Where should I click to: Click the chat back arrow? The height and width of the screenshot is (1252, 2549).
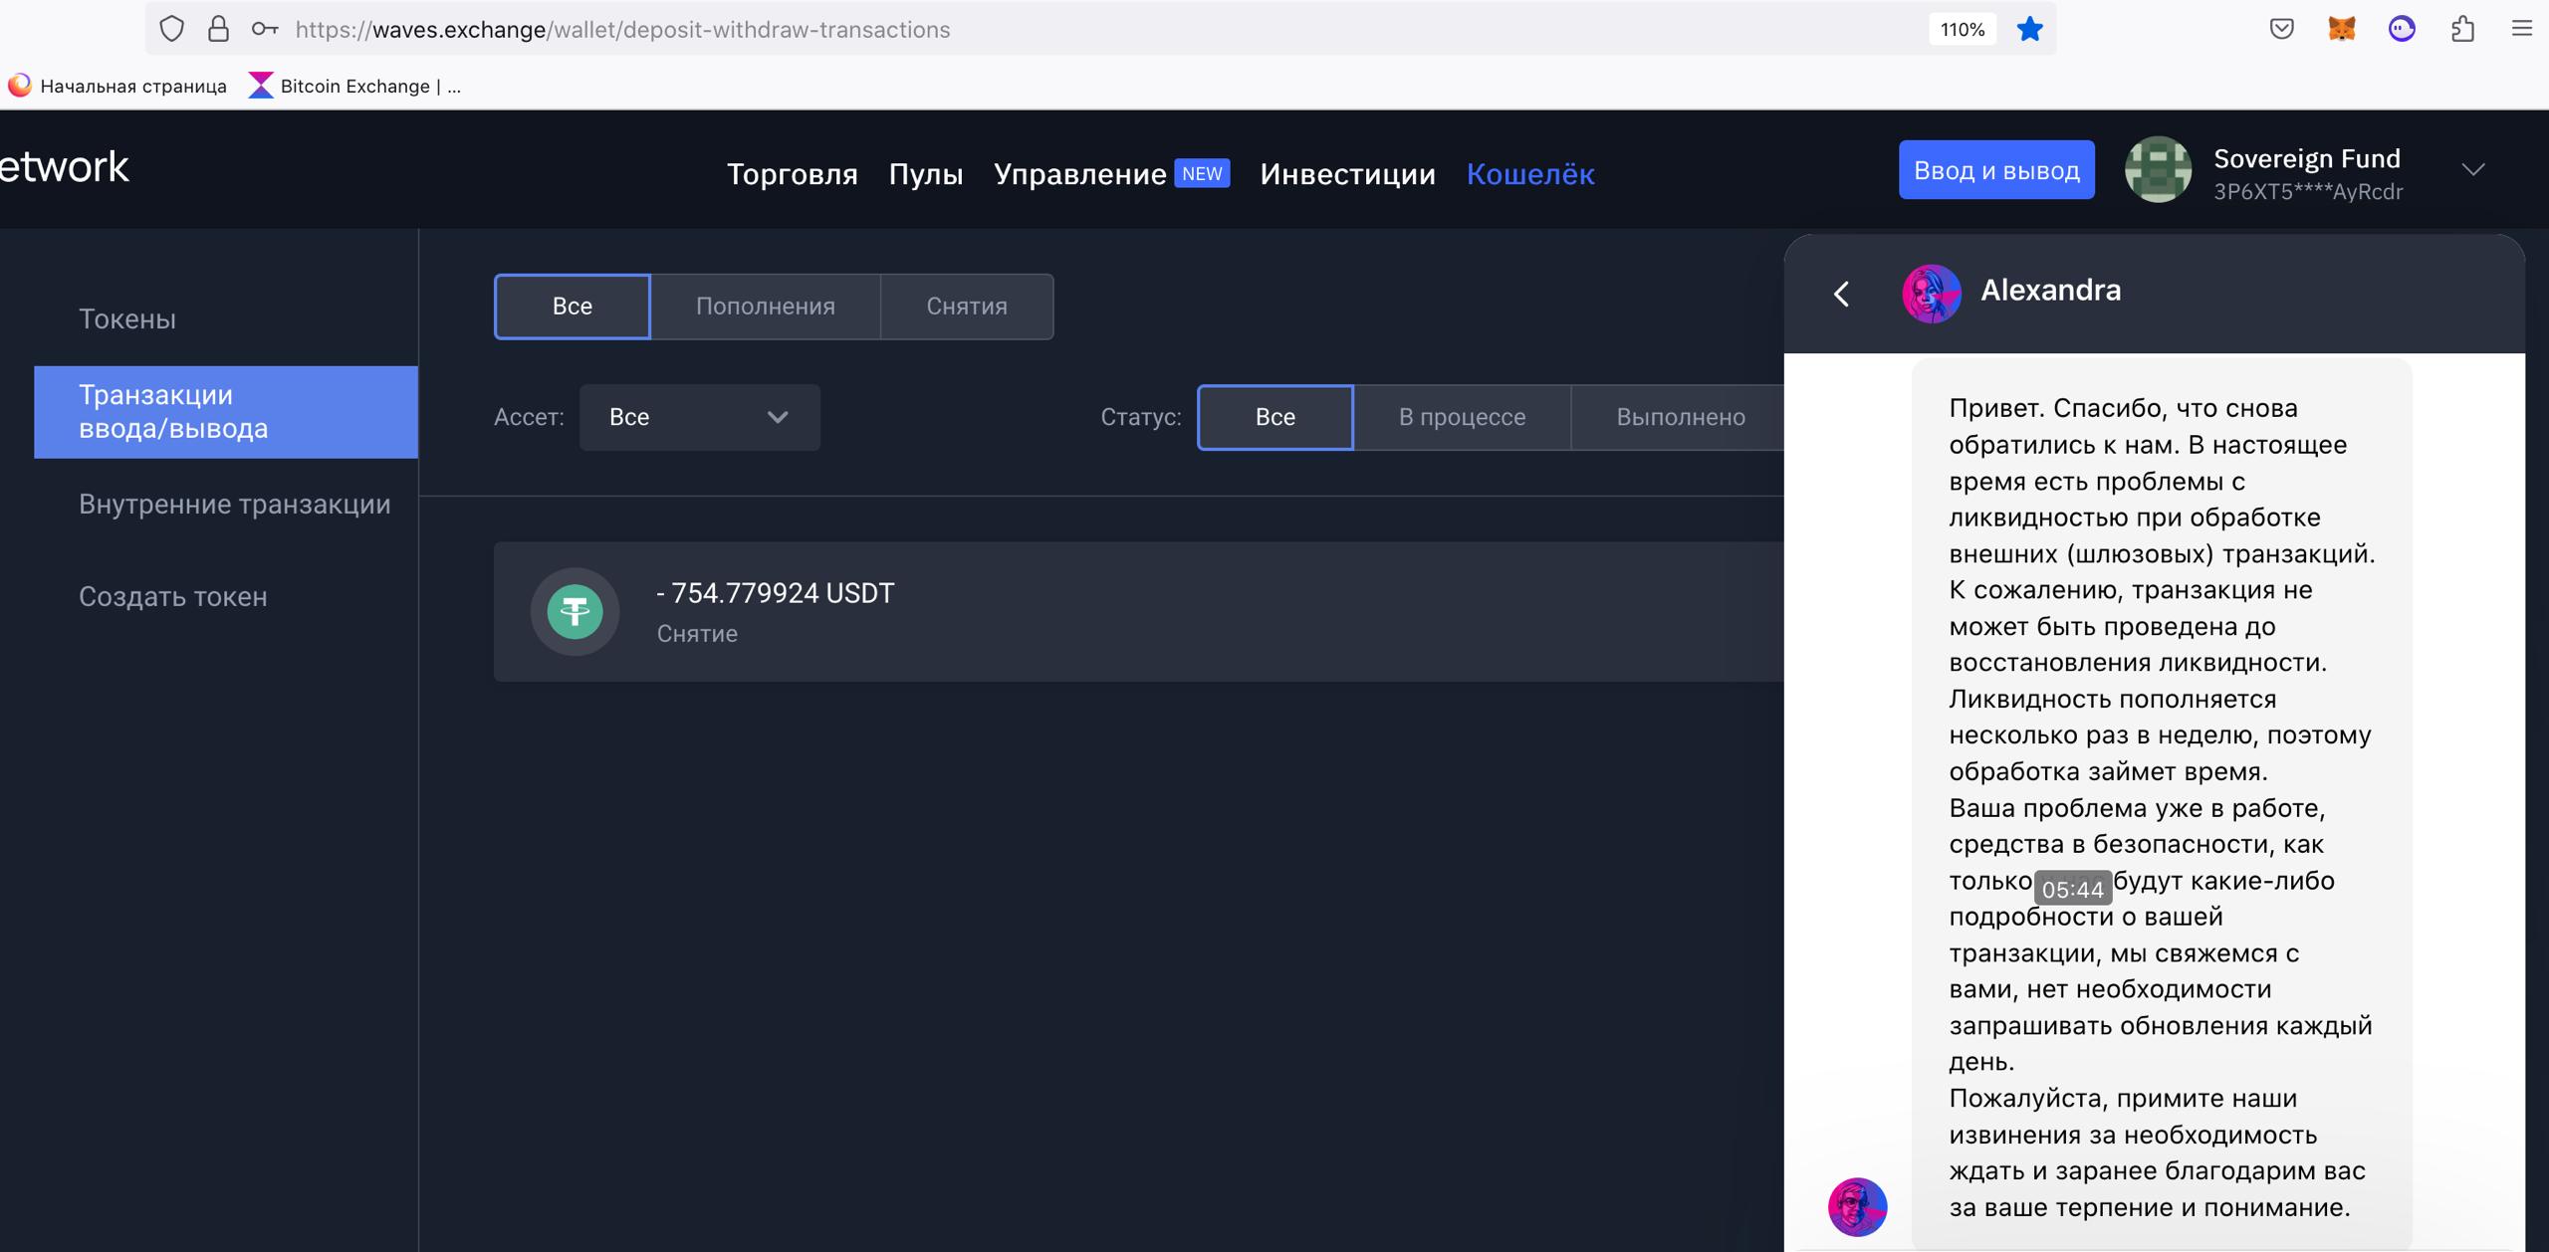(x=1841, y=294)
